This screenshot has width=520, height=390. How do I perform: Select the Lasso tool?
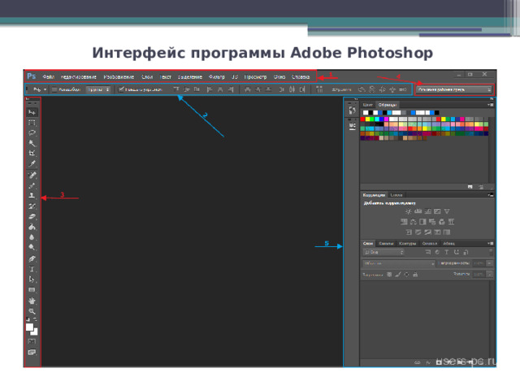[32, 132]
